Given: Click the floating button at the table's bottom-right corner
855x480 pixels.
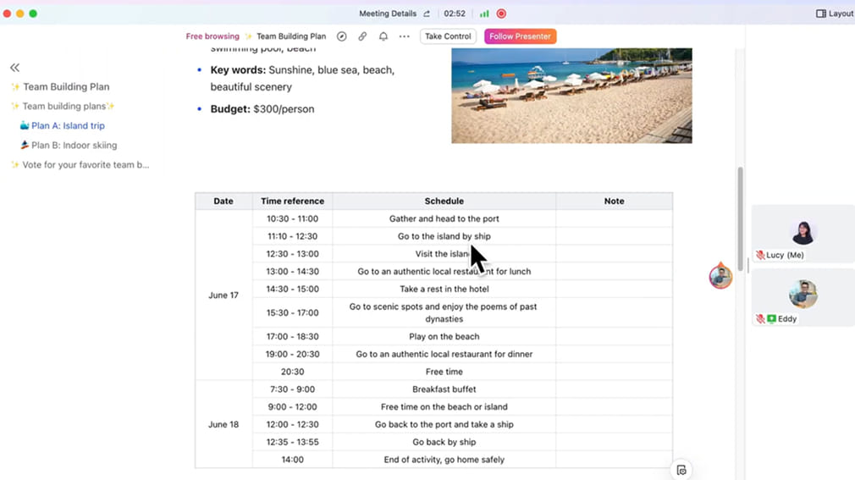Looking at the screenshot, I should (681, 470).
